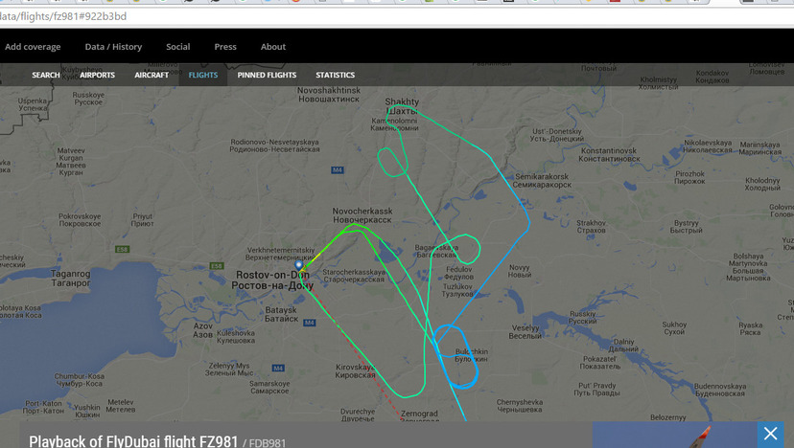
Task: Click the M4 highway shield near Novocherkassk
Action: (x=338, y=169)
